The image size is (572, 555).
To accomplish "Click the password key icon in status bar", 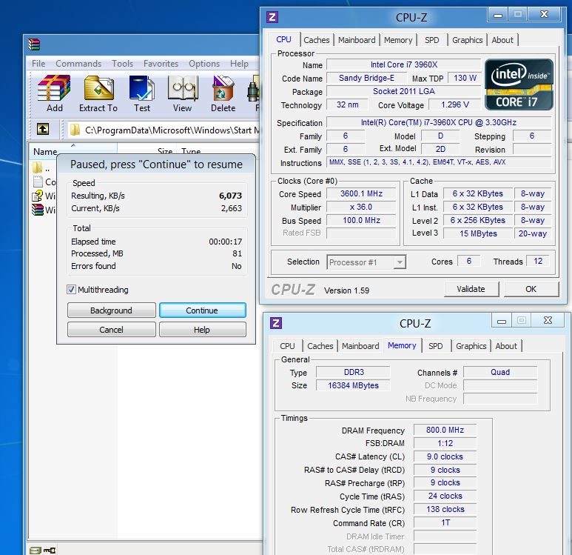I will click(50, 550).
